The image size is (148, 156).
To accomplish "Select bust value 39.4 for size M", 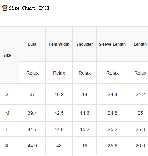I will (32, 113).
